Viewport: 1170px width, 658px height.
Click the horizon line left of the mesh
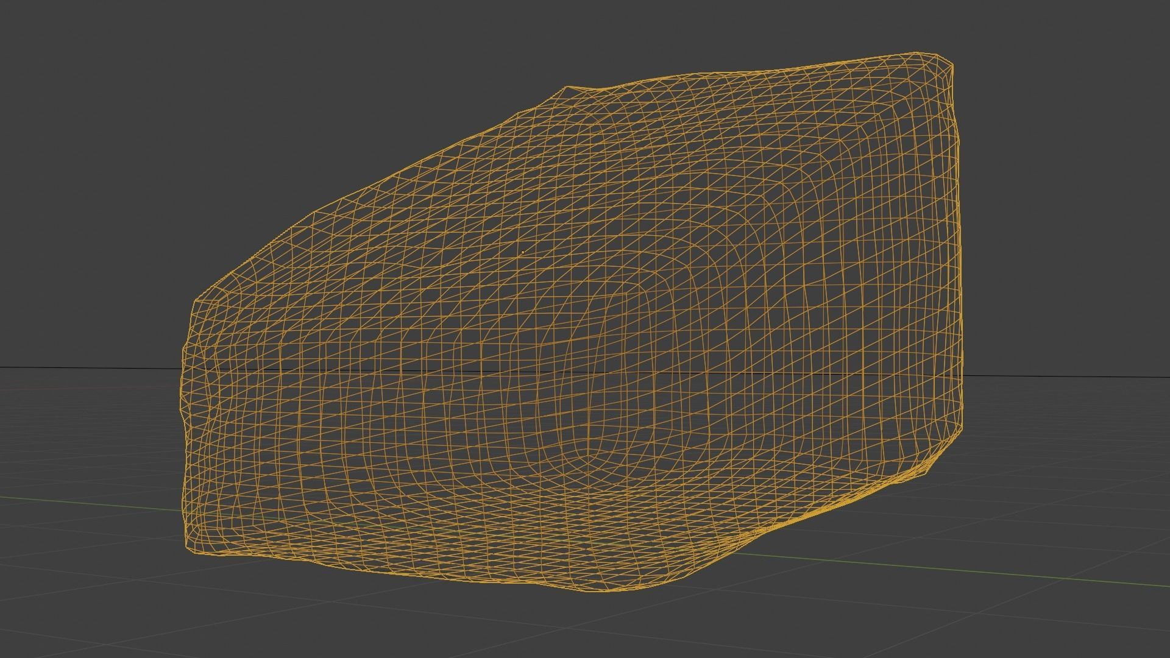point(91,368)
